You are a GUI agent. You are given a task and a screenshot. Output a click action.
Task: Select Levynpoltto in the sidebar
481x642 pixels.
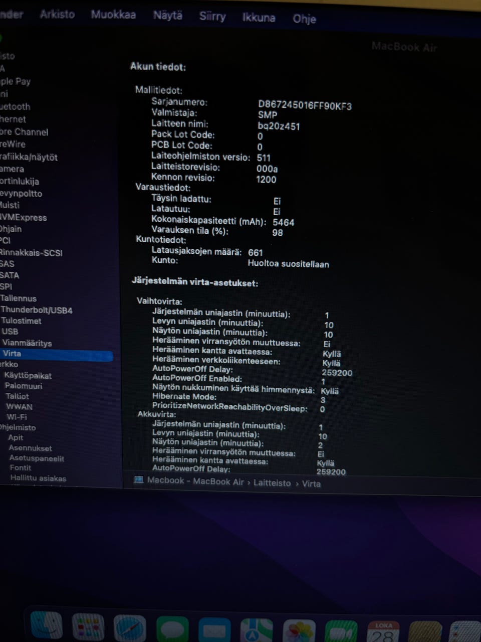tap(21, 193)
